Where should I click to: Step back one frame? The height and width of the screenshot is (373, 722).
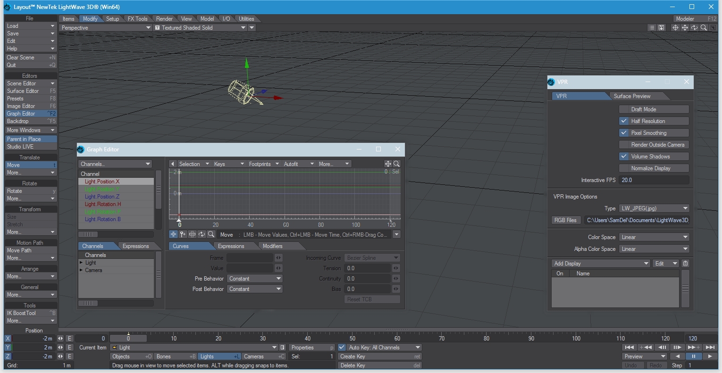662,348
